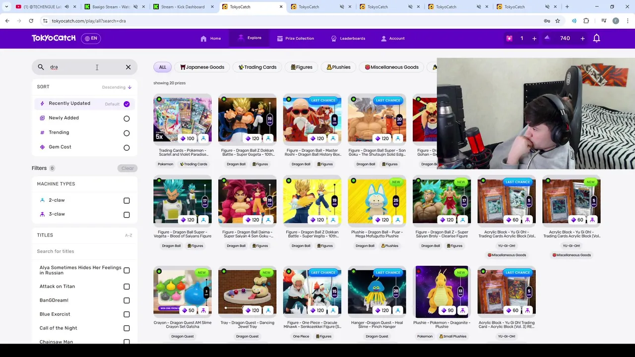The width and height of the screenshot is (635, 357).
Task: Filter by Plushies category
Action: coord(338,67)
